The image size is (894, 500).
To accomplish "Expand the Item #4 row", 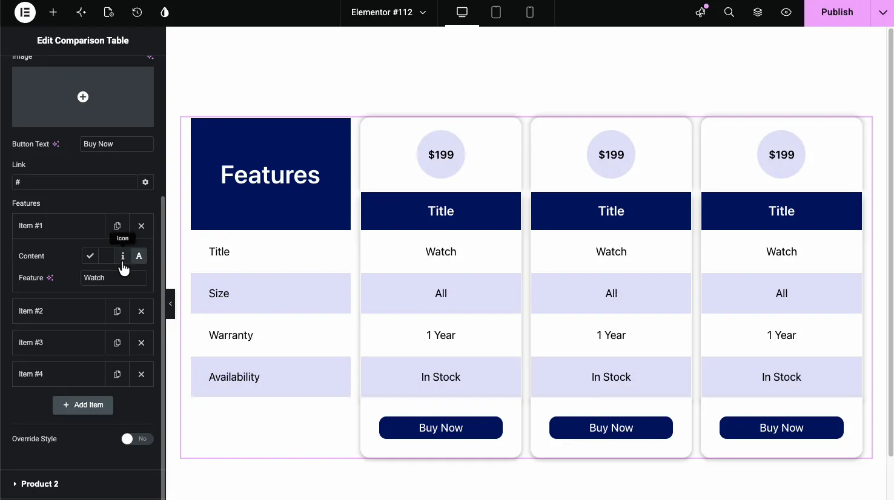I will click(x=59, y=374).
